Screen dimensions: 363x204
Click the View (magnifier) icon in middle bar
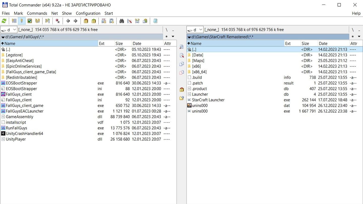tap(181, 47)
